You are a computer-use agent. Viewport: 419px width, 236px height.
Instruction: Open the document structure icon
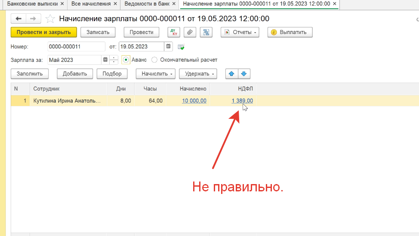206,32
